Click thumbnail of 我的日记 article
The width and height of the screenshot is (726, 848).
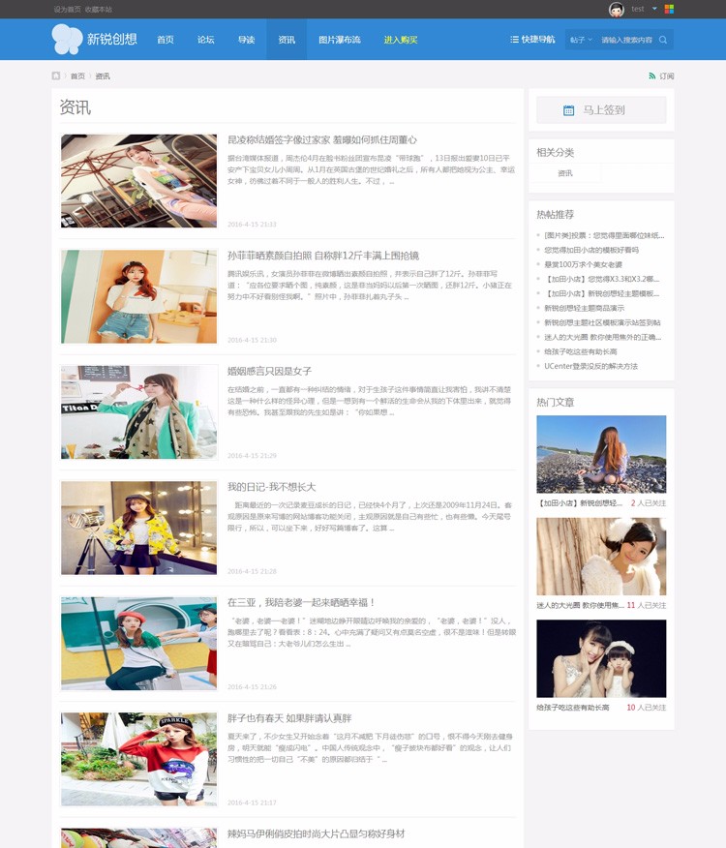click(x=139, y=528)
